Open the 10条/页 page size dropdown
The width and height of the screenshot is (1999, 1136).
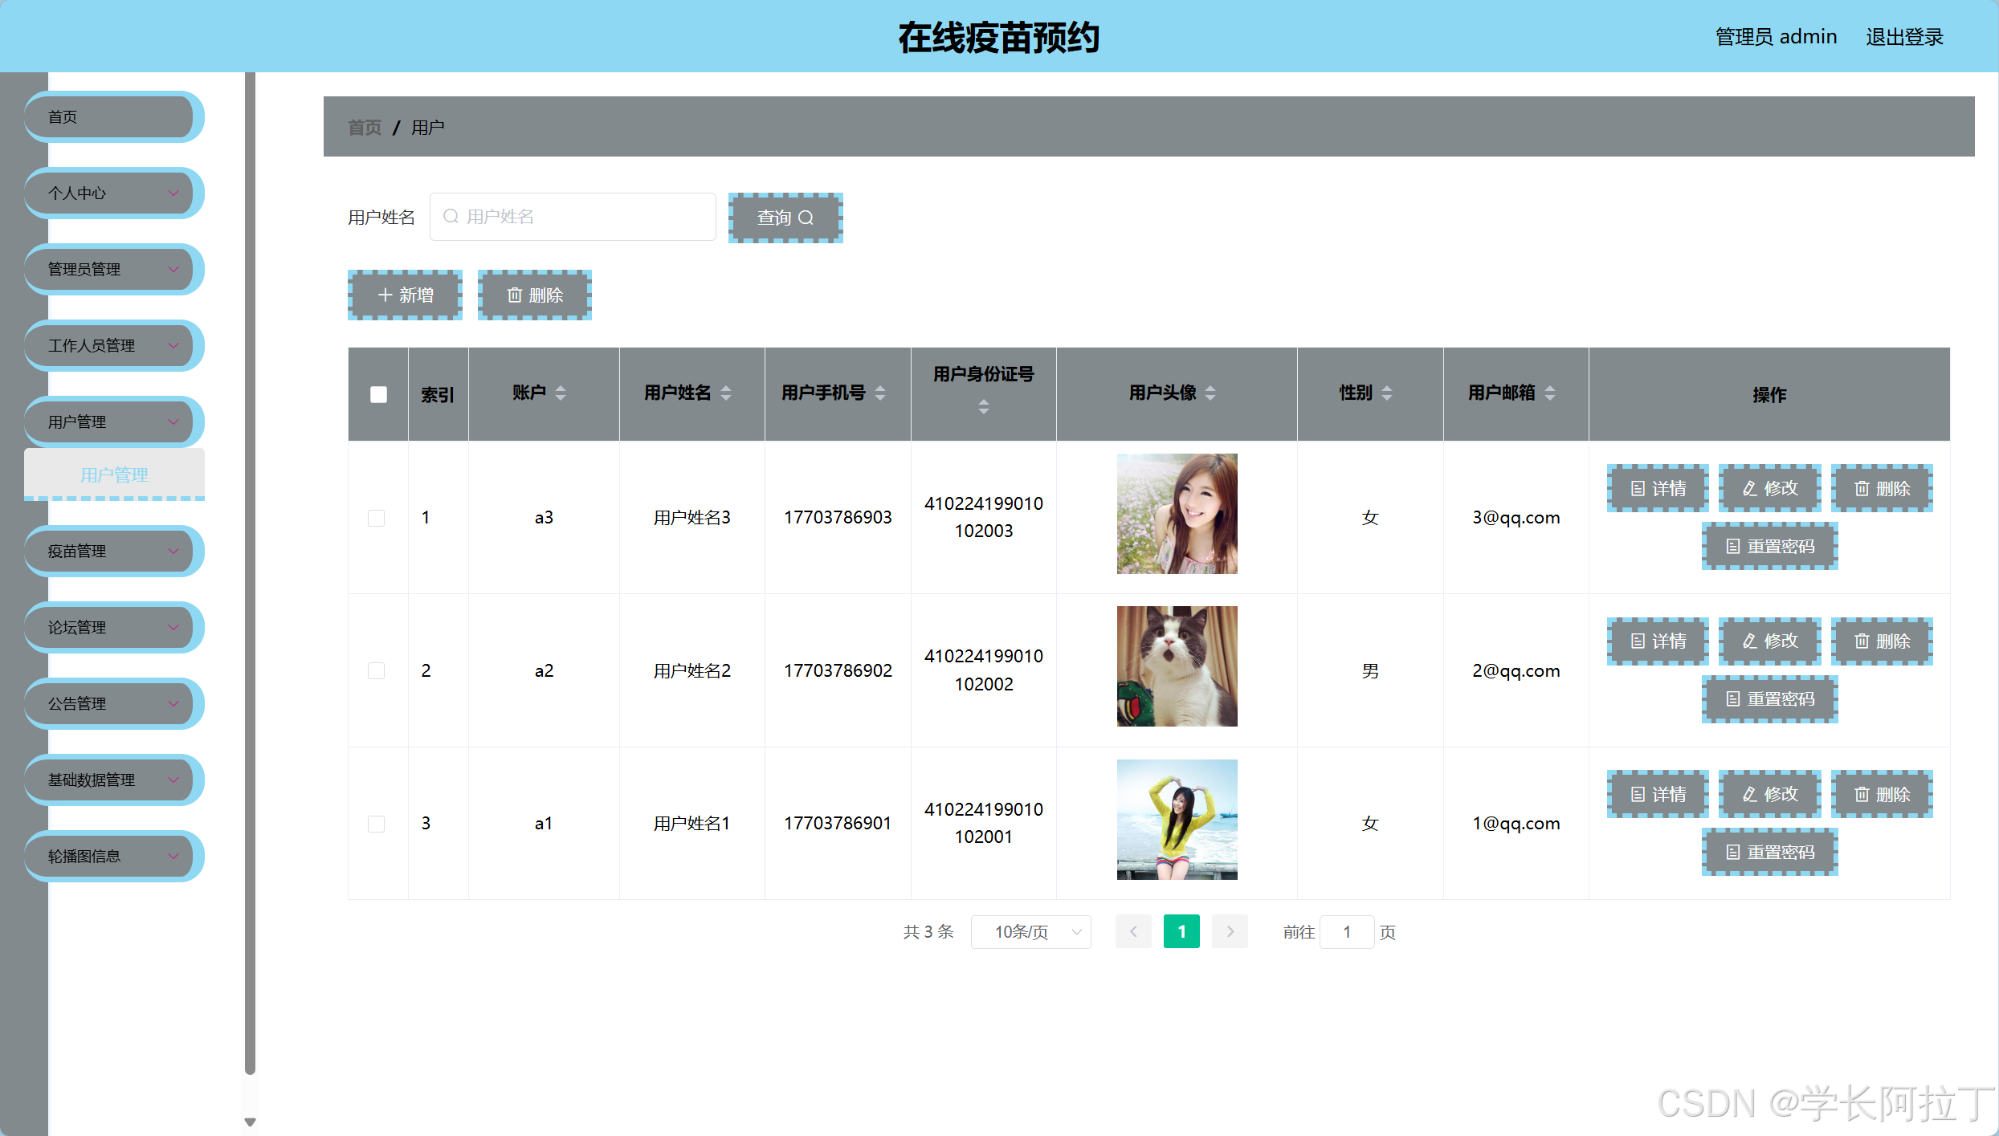(1030, 932)
